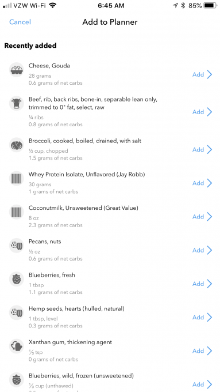The height and width of the screenshot is (392, 220).
Task: Add Blueberries, fresh to planner
Action: tap(198, 284)
